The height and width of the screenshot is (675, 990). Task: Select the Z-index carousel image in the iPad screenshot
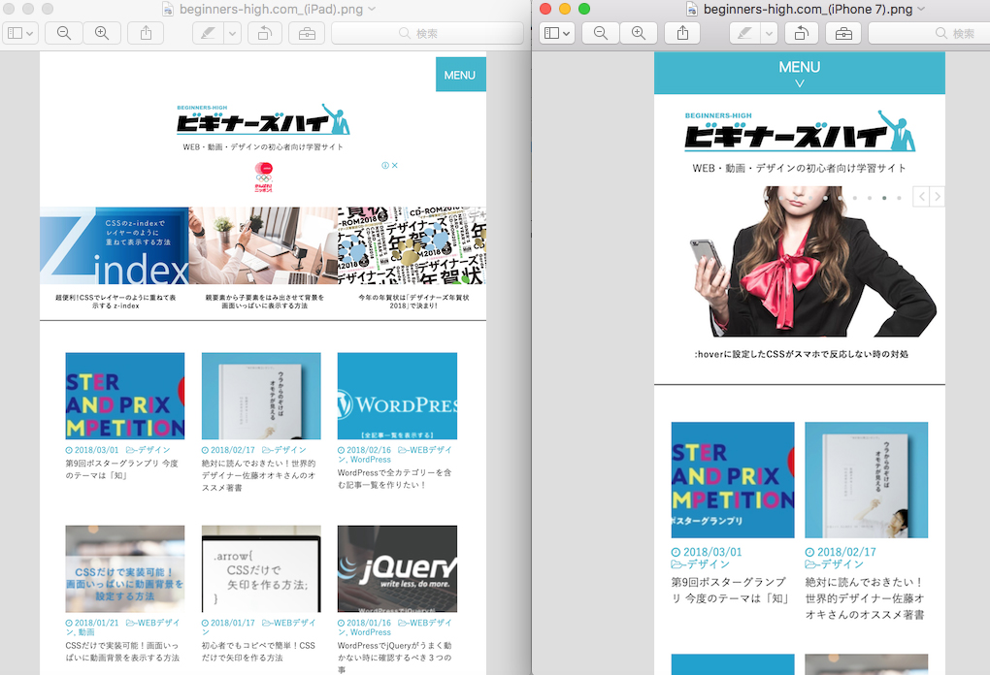115,245
